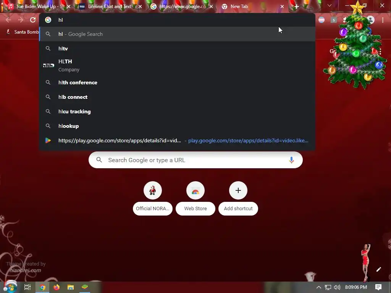Screen dimensions: 391x293
Task: Open the Chrome three-dot menu
Action: point(383,20)
